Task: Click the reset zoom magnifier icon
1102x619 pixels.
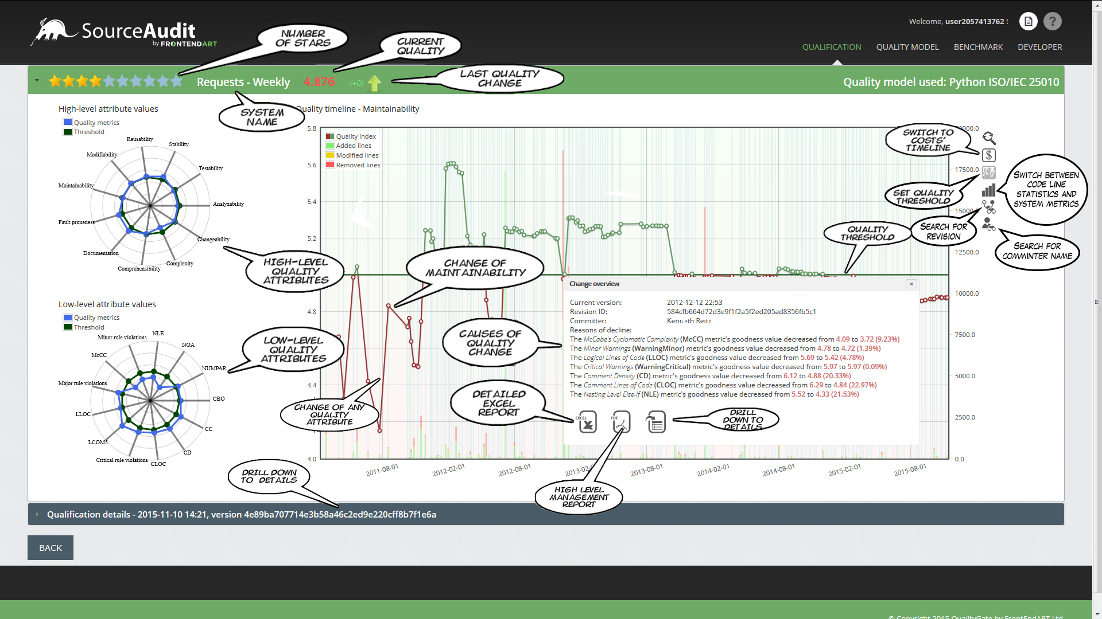Action: coord(988,138)
